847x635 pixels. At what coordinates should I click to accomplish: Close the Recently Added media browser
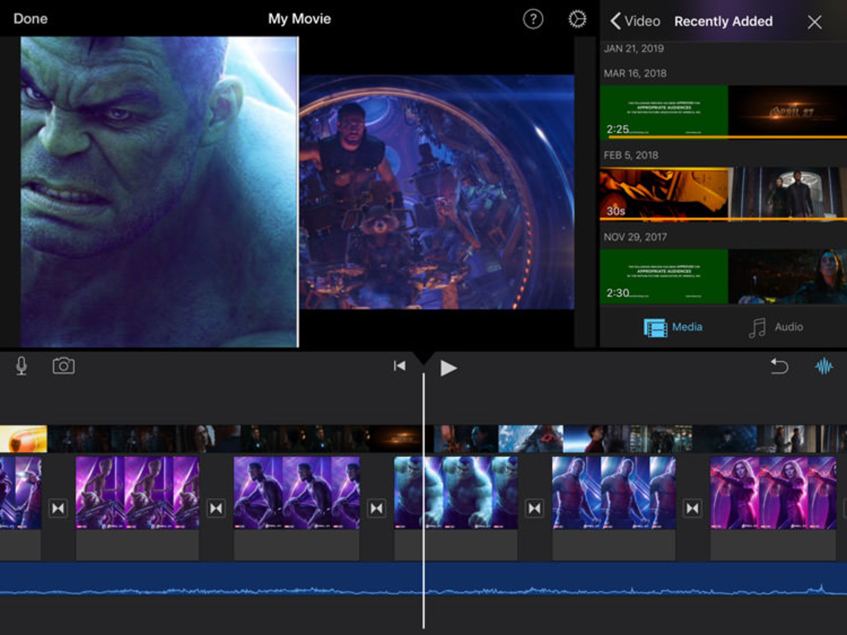815,21
